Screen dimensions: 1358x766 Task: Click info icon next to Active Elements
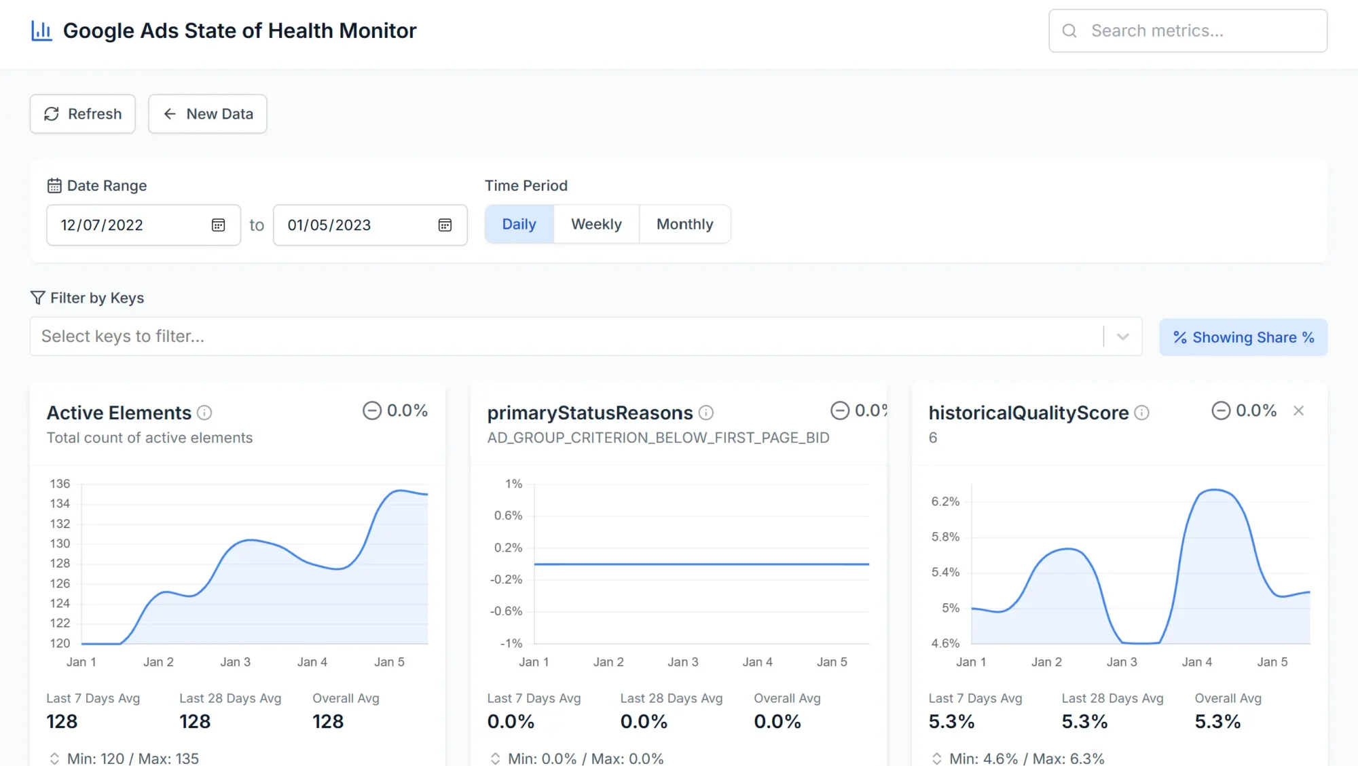coord(204,413)
